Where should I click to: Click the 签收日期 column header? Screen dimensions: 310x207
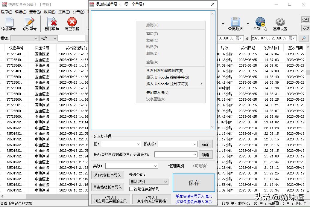[295, 48]
